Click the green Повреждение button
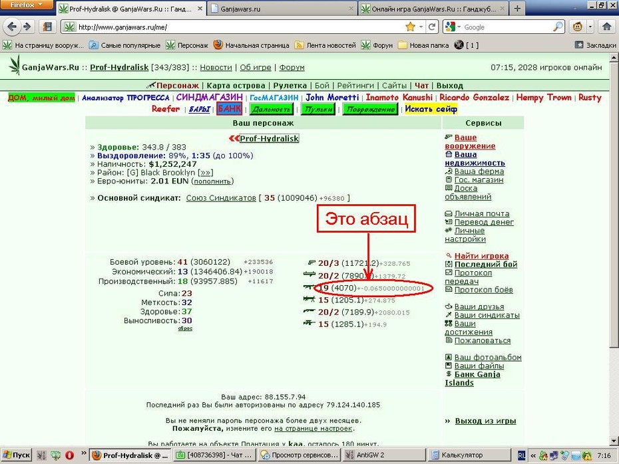Image resolution: width=619 pixels, height=464 pixels. pos(370,109)
